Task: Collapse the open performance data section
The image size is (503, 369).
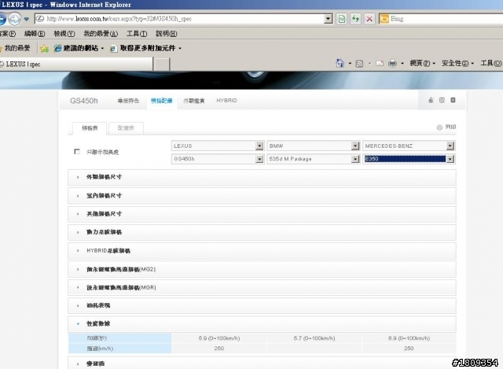Action: (x=262, y=323)
